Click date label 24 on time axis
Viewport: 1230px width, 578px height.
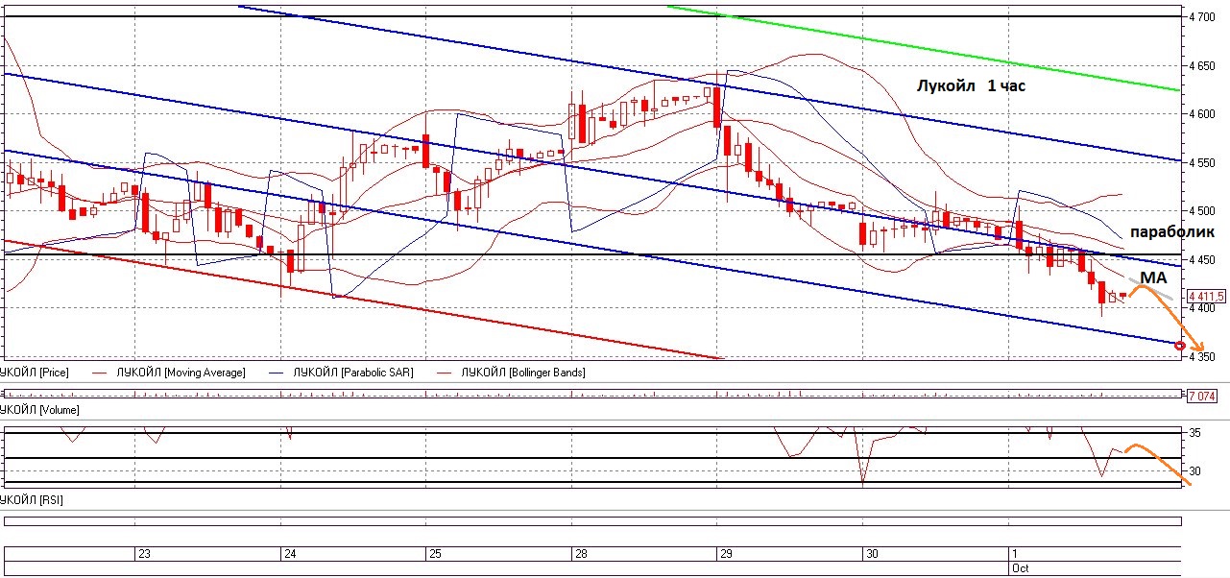[289, 555]
